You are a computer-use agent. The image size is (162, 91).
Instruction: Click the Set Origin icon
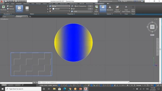click(x=96, y=7)
